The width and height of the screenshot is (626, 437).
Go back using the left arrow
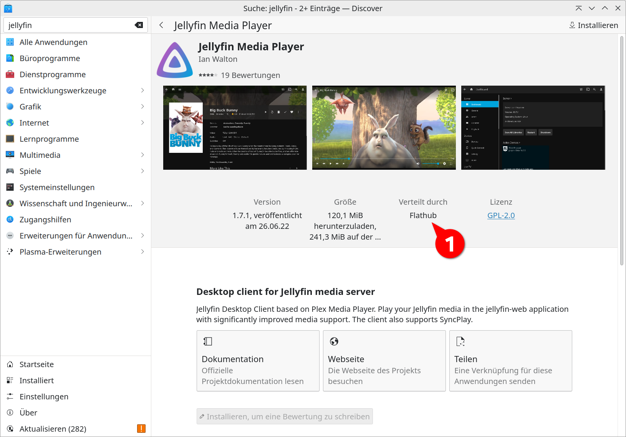tap(162, 25)
